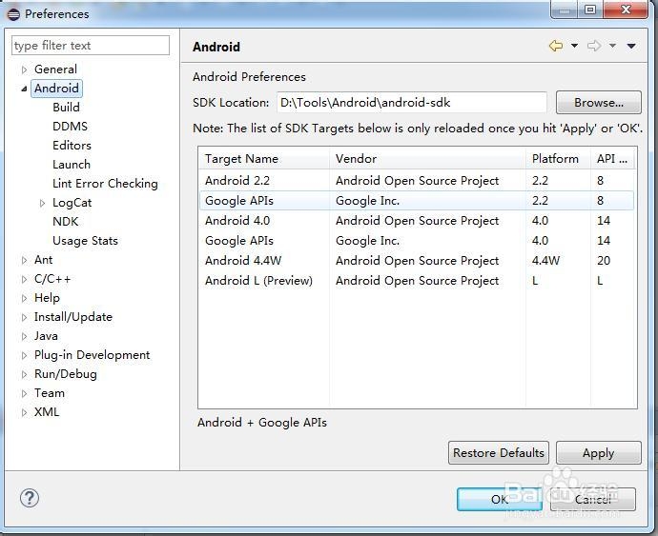Maximize the Preferences window
The image size is (658, 536).
[x=590, y=10]
